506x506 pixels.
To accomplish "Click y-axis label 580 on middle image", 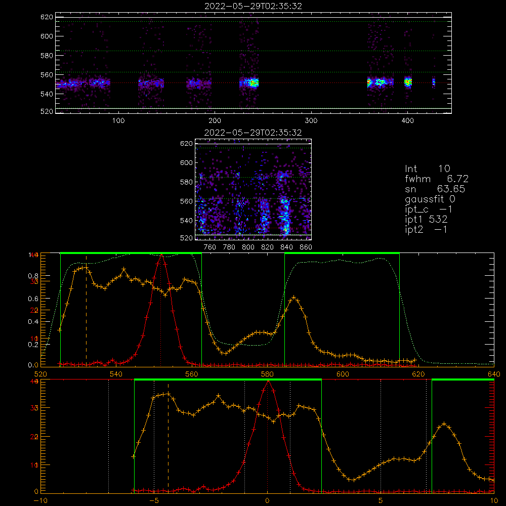I will (187, 182).
